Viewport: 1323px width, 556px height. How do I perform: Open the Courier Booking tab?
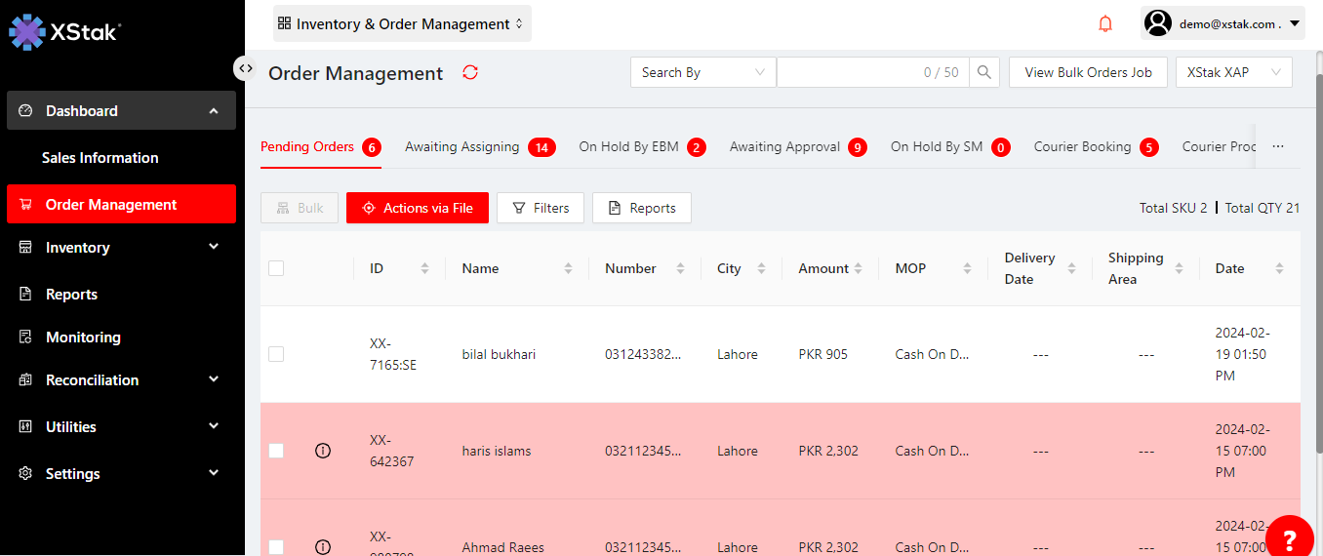[x=1082, y=147]
